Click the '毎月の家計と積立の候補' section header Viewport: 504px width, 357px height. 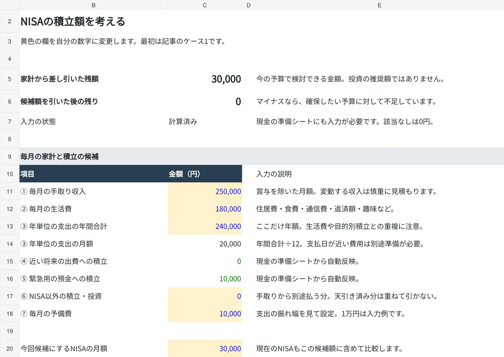[x=60, y=156]
